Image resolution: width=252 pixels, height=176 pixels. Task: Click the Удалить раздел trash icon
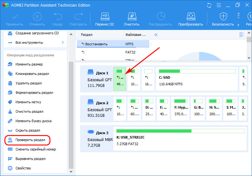point(10,83)
